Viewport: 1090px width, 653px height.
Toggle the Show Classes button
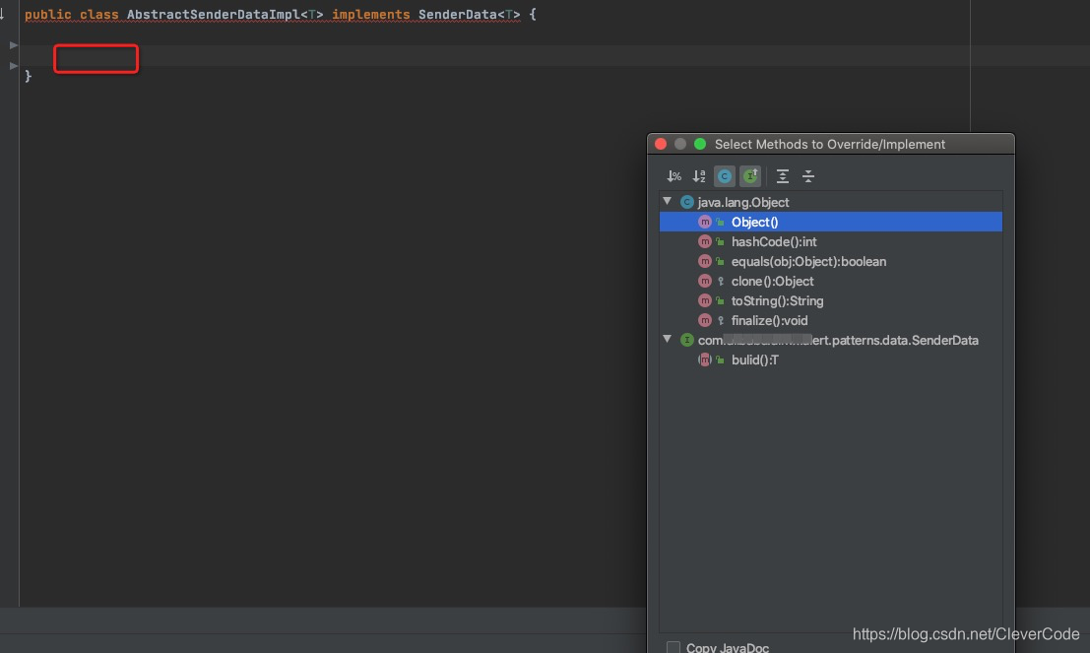coord(725,176)
